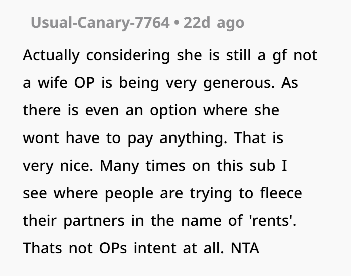Click the word "Thats" in the last line
The image size is (351, 276).
41,248
